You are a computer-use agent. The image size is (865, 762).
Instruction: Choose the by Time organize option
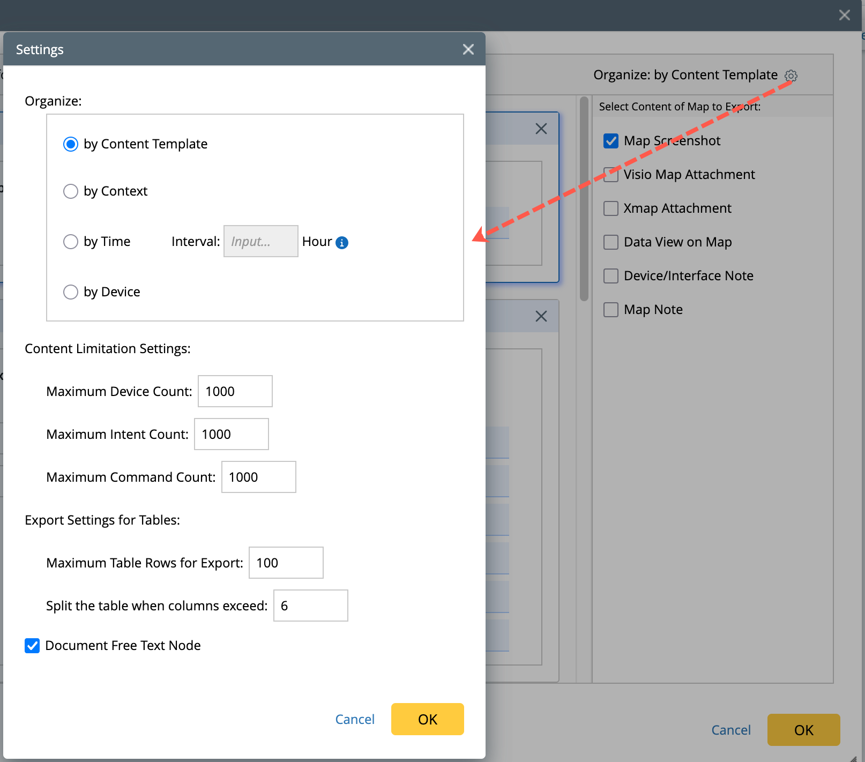point(71,242)
